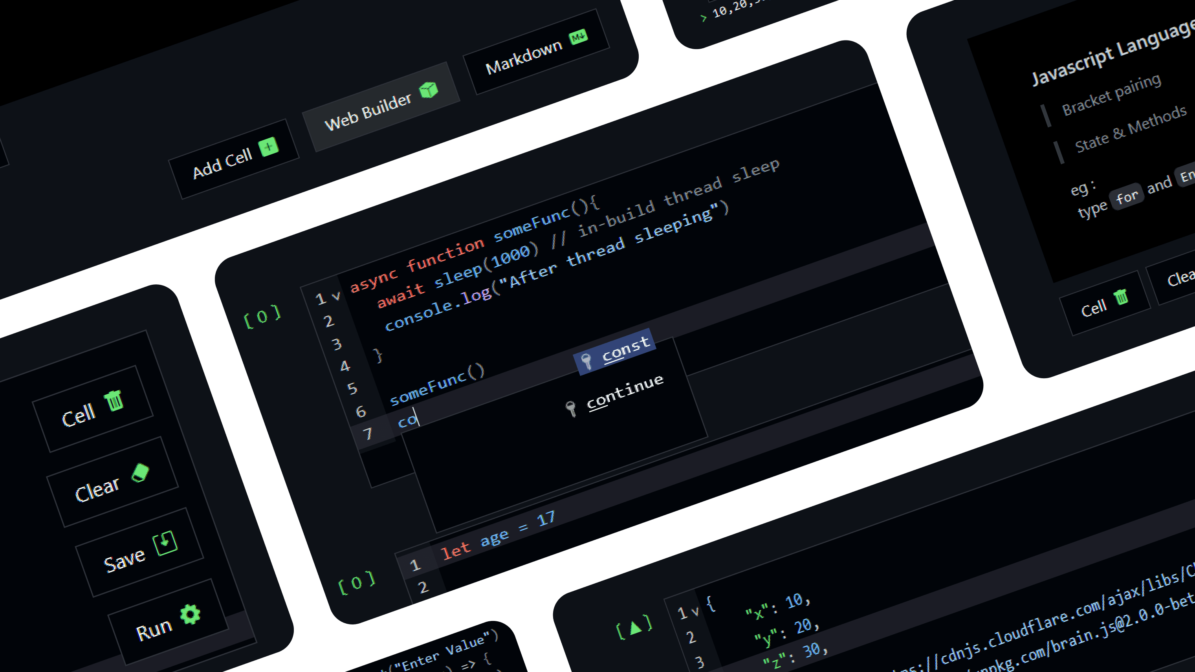Click the [0] counter of let age cell
Screen dimensions: 1195x672
point(356,582)
